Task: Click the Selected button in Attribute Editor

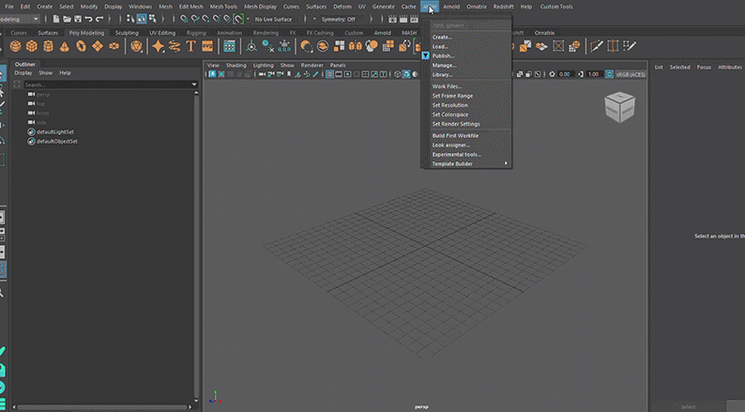Action: pyautogui.click(x=679, y=67)
